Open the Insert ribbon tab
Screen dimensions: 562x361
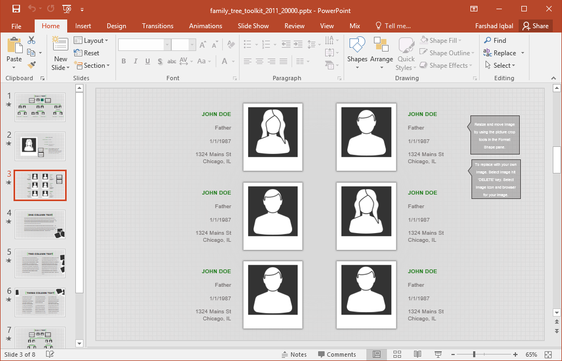(x=83, y=26)
